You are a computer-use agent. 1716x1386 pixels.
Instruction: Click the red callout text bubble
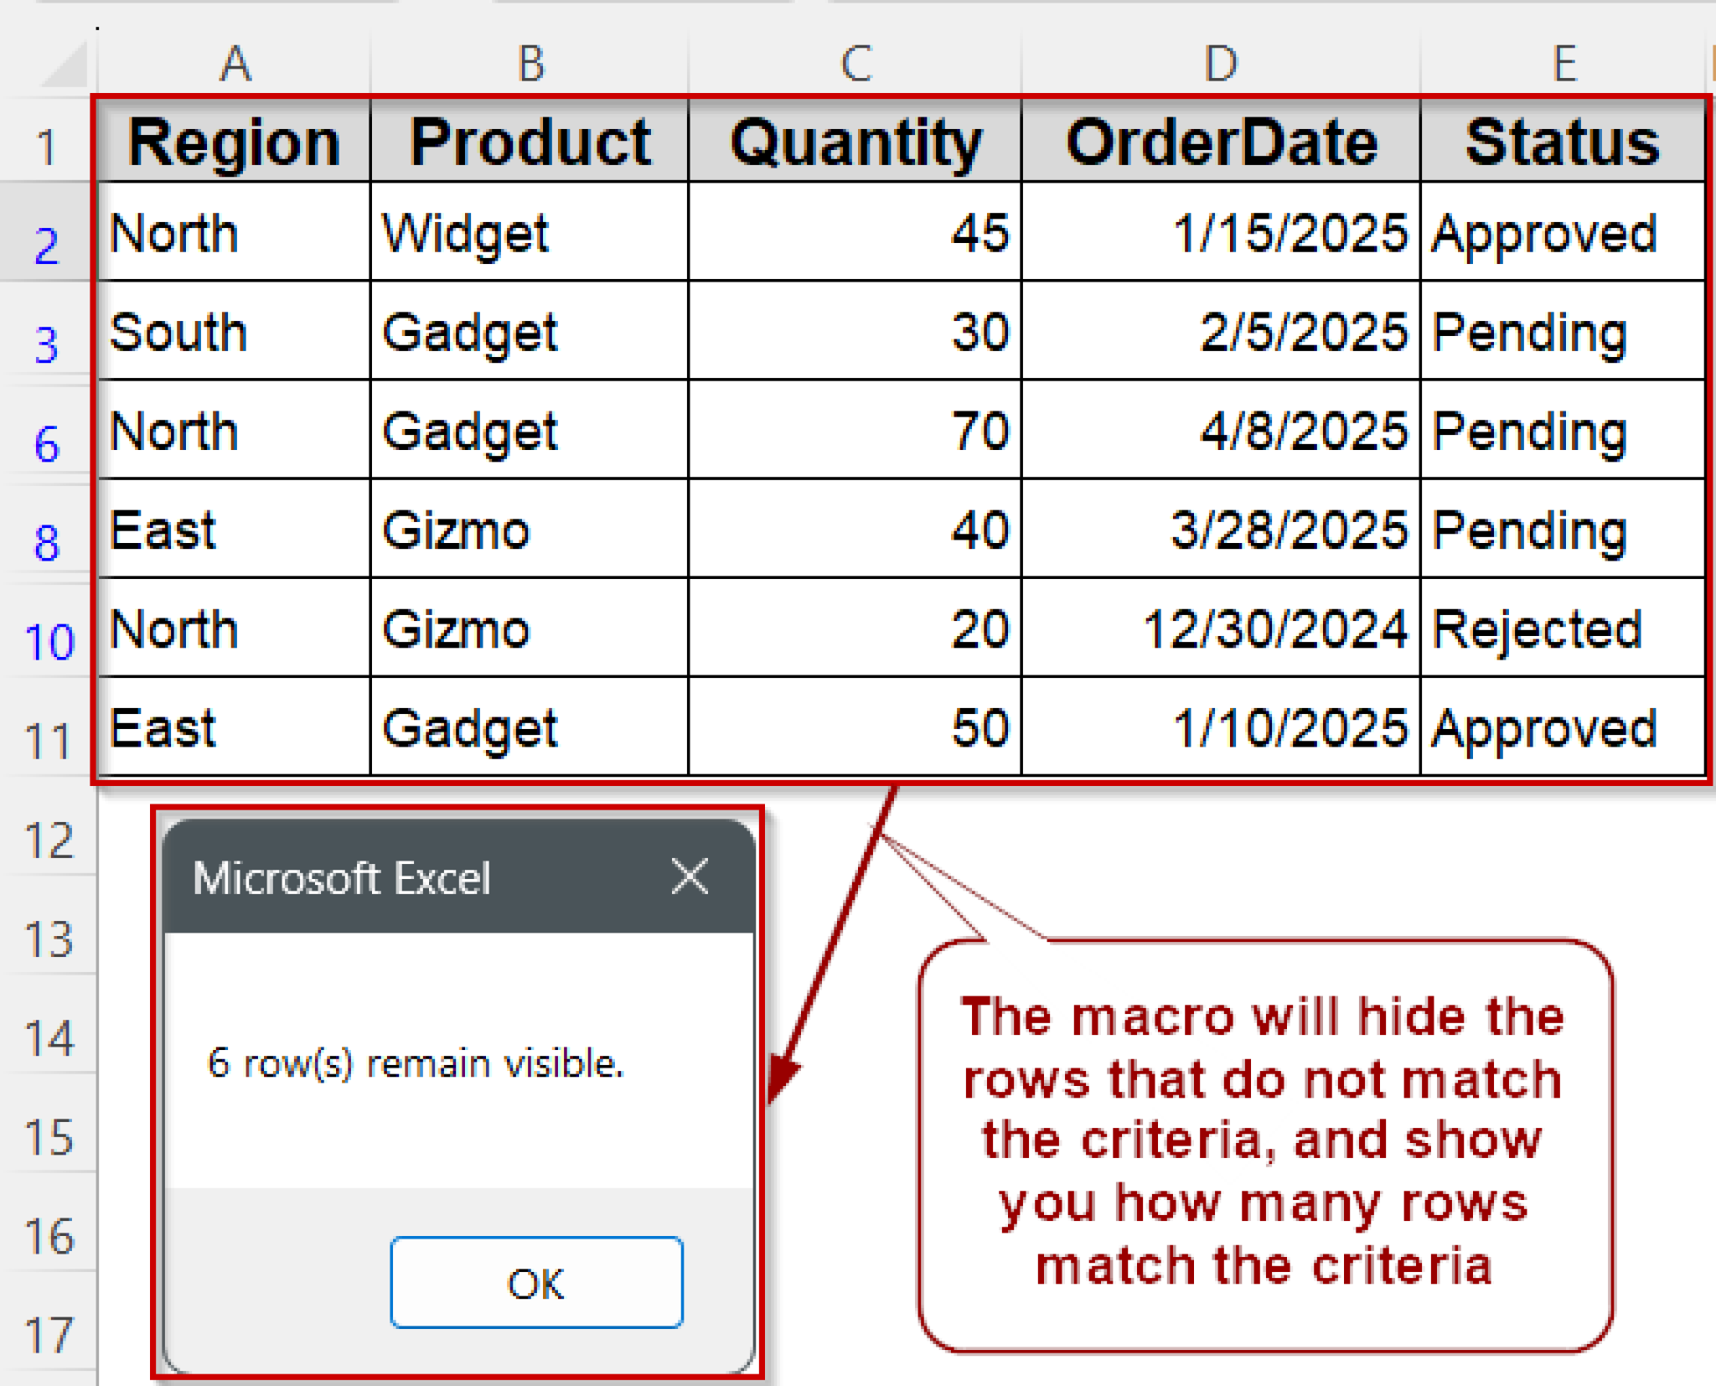point(1264,1143)
